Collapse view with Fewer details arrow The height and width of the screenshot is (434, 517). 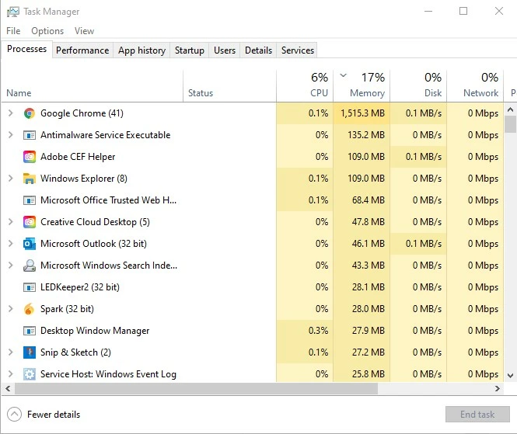[14, 415]
